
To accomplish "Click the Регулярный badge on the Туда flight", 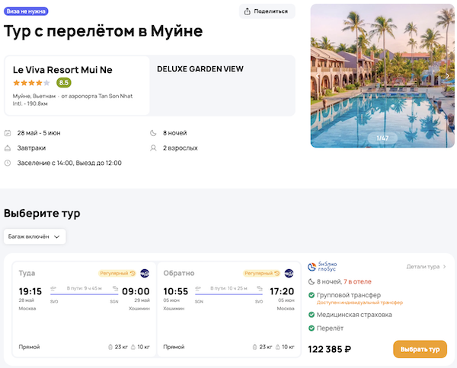I will 117,273.
